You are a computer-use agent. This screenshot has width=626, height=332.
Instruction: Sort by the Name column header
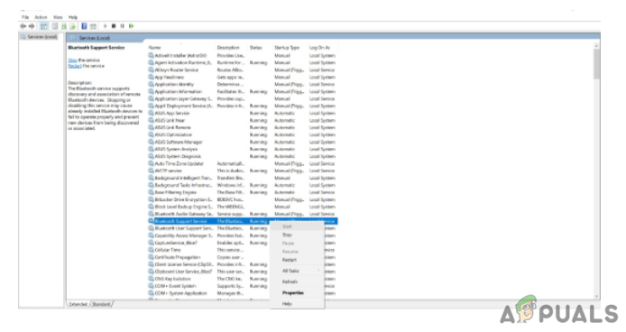coord(180,48)
